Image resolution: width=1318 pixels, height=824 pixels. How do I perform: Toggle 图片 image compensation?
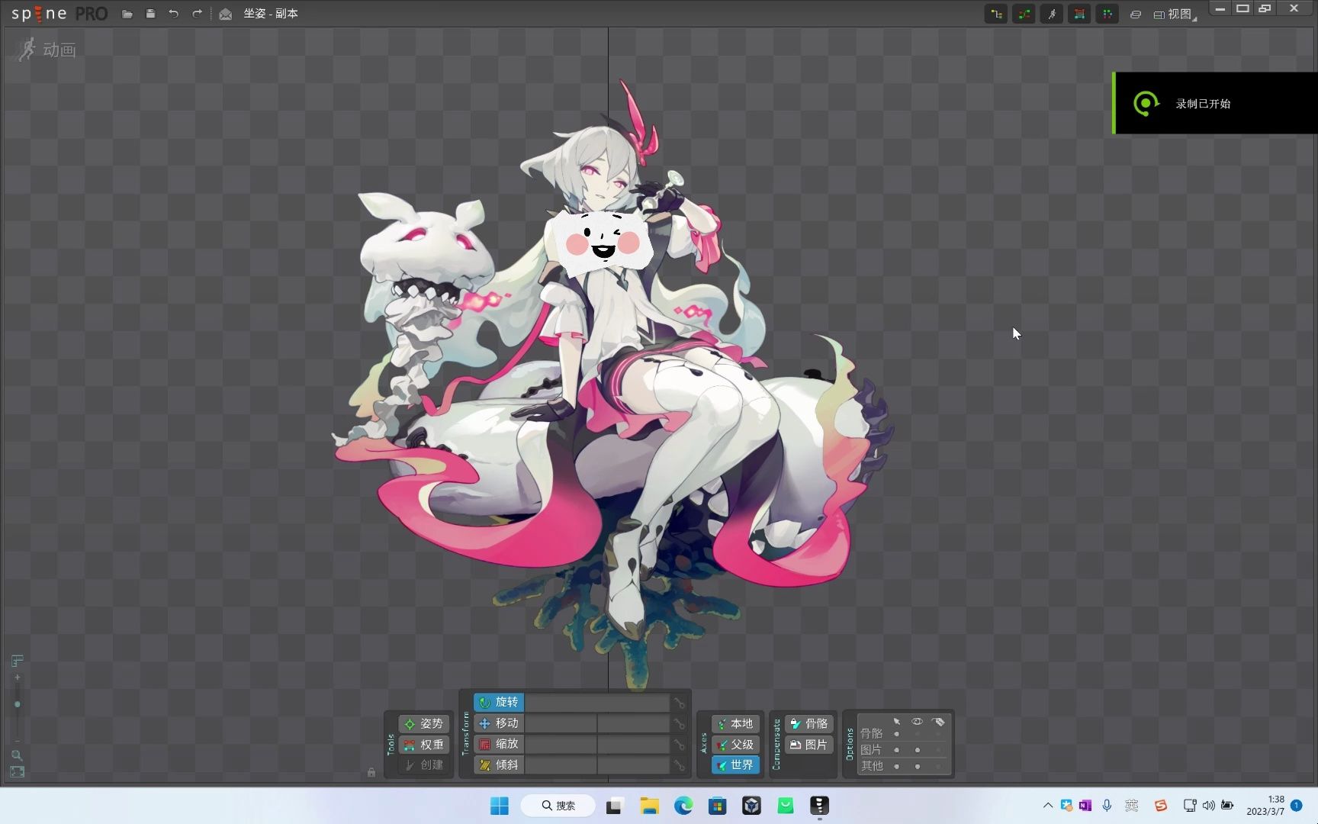pyautogui.click(x=809, y=744)
